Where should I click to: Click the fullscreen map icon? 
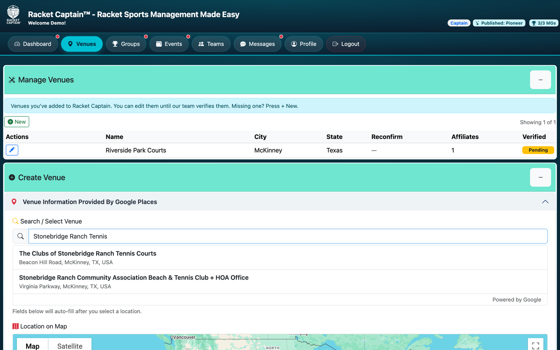click(x=535, y=346)
